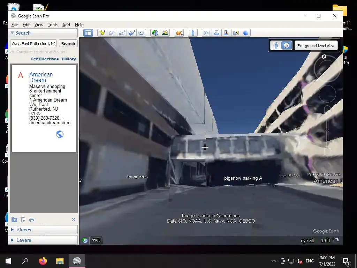The image size is (357, 268).
Task: View in Google Maps toolbar icon
Action: point(236,33)
